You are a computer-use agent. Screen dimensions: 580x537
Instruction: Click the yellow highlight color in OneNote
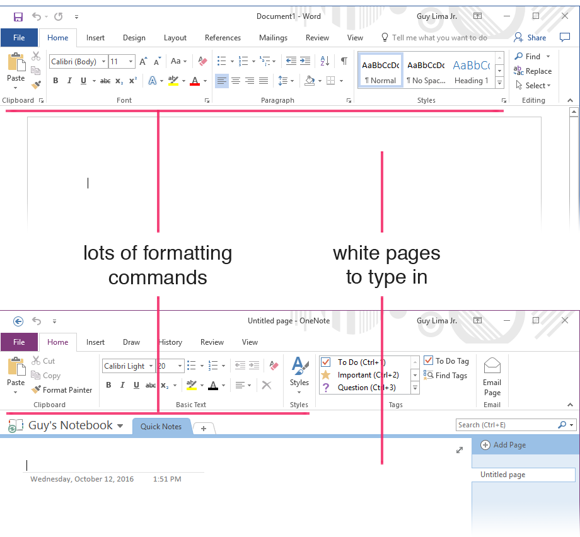(x=192, y=385)
